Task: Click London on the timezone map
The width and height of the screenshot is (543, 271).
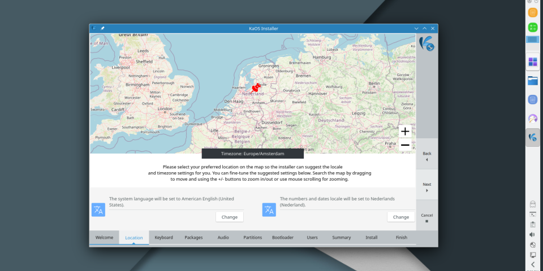Action: 165,108
